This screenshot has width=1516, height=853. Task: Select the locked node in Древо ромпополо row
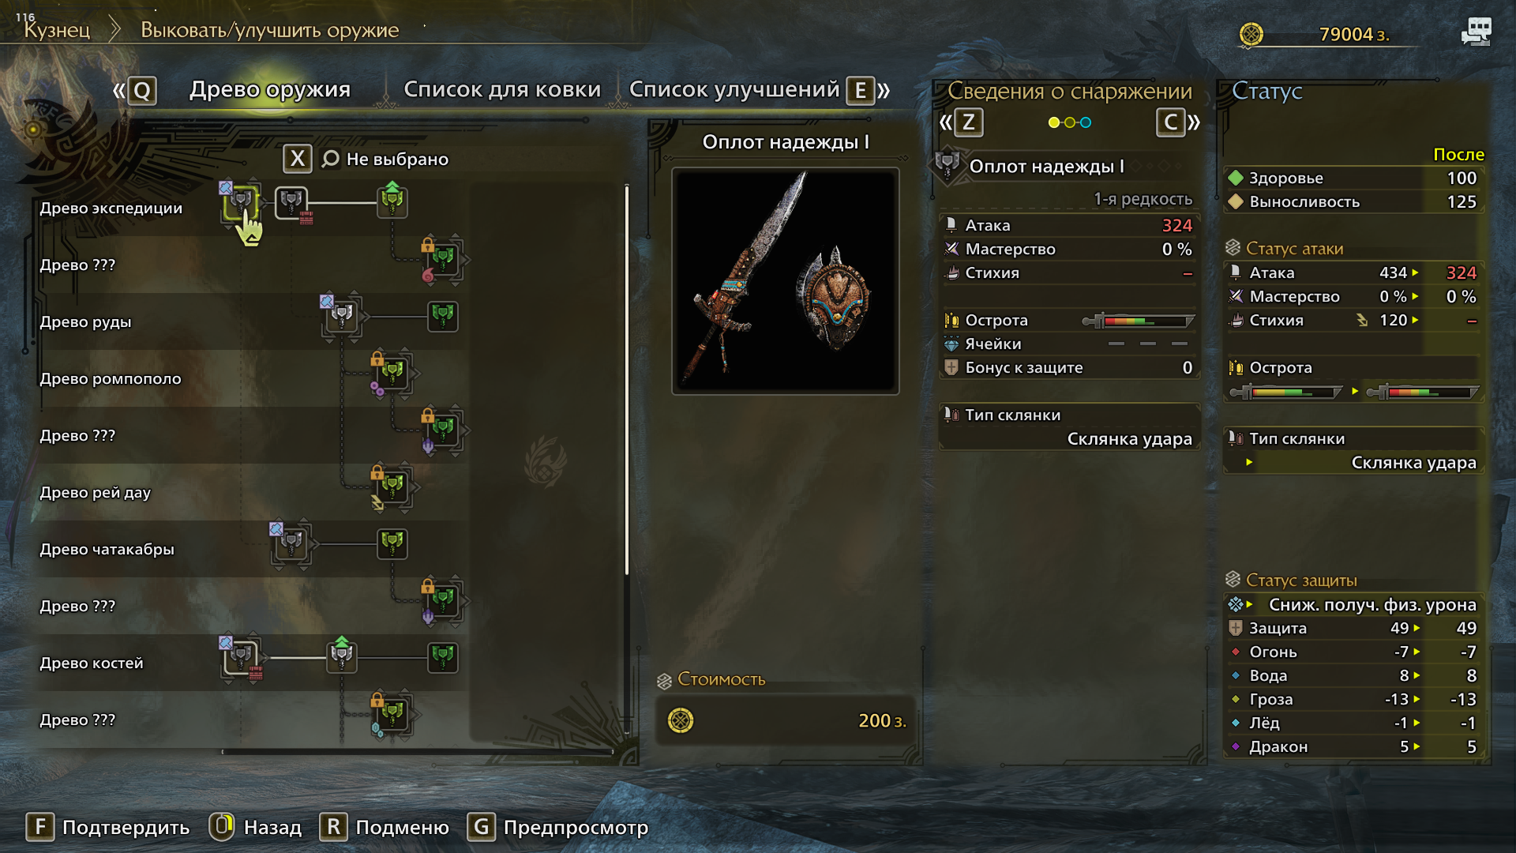(x=392, y=372)
